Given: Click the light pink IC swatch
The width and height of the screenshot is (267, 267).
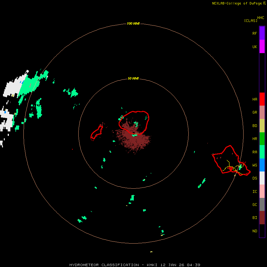Looking at the screenshot, I should (262, 191).
